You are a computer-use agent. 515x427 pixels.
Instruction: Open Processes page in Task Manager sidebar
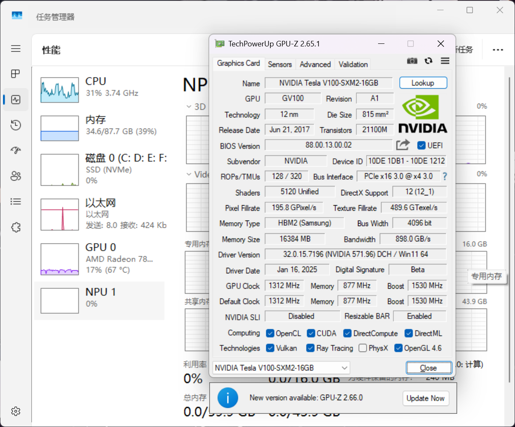pyautogui.click(x=16, y=74)
